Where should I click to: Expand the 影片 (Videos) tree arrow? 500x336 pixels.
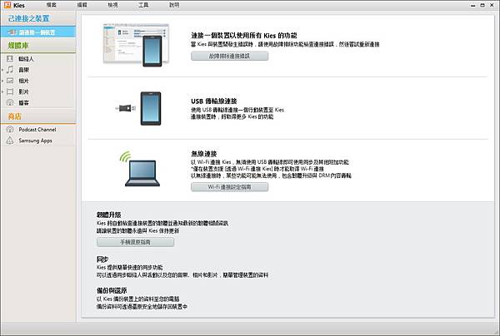pos(2,91)
